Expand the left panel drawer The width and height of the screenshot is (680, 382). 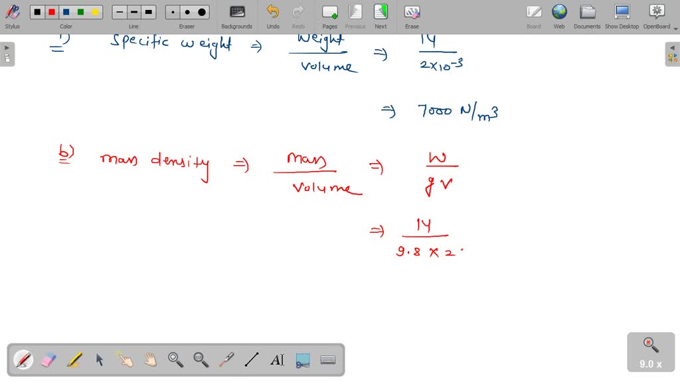pos(5,46)
